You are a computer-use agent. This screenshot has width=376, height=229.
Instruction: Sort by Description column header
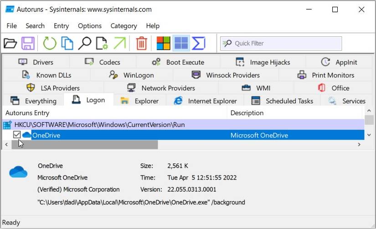pyautogui.click(x=295, y=113)
